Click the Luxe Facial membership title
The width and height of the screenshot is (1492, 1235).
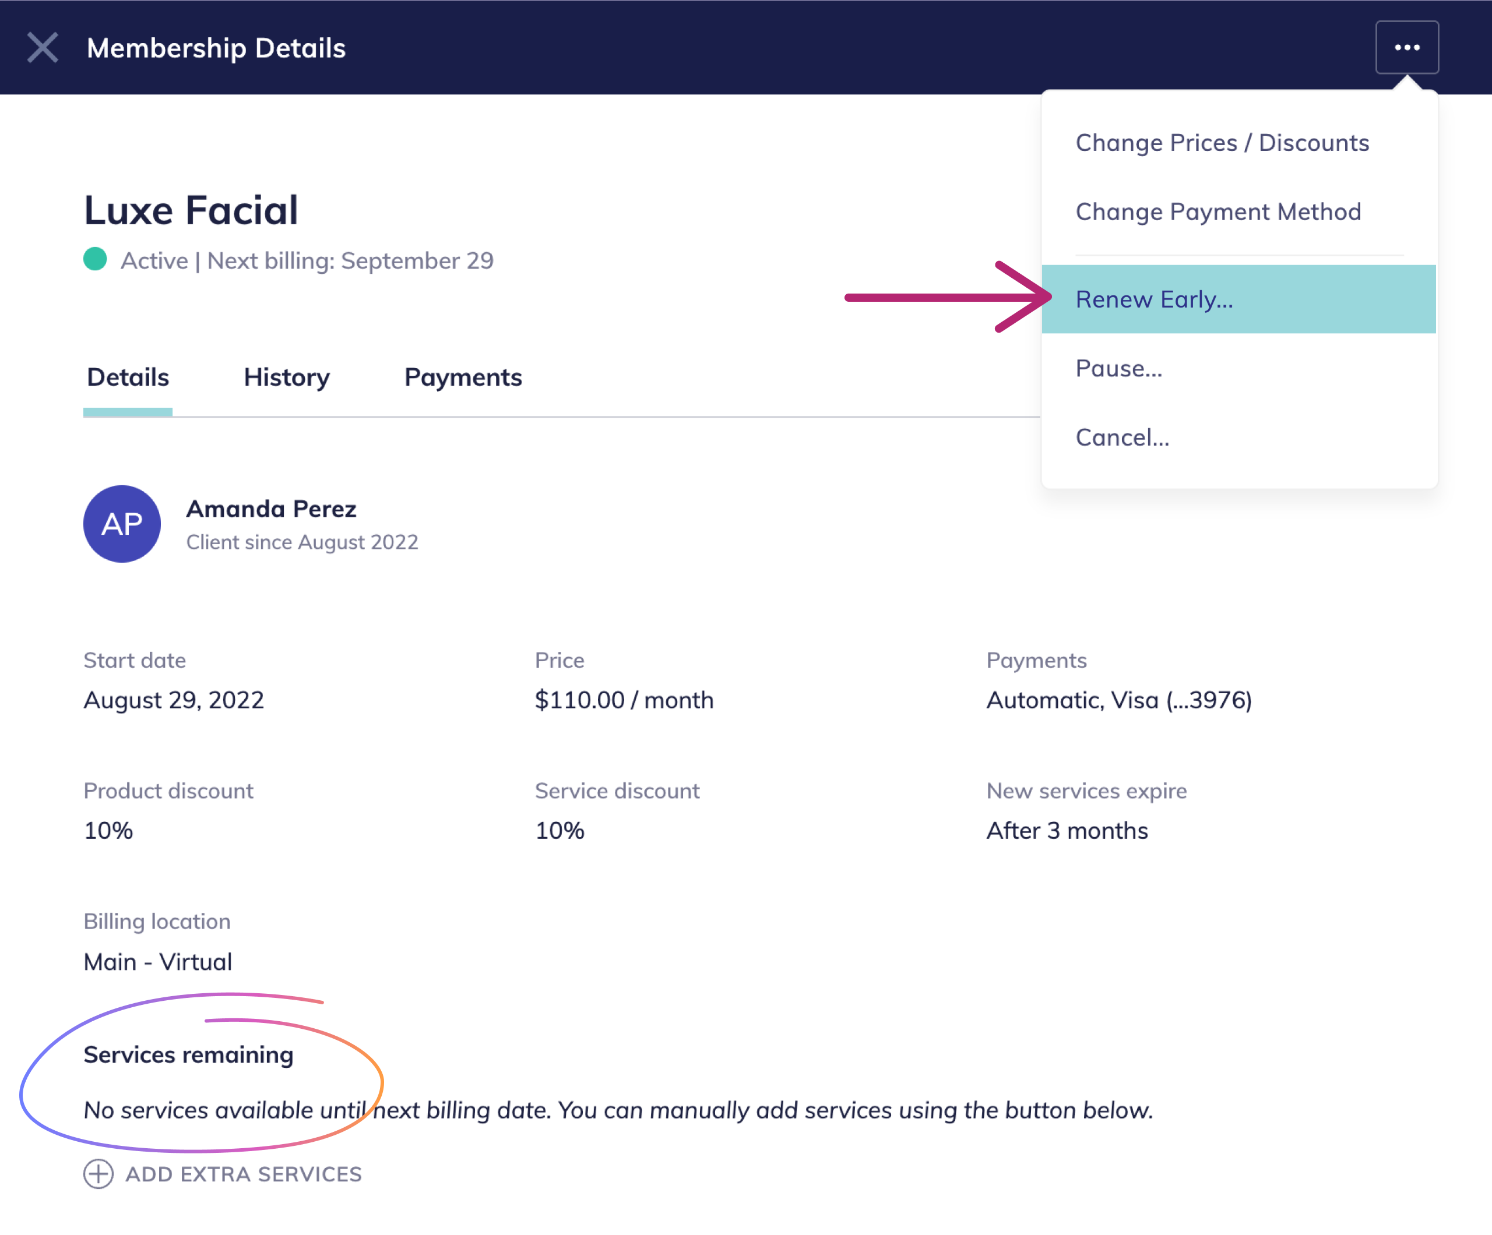click(191, 210)
